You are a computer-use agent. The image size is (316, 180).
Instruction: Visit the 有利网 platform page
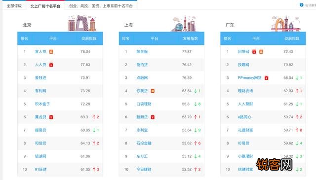pyautogui.click(x=40, y=91)
